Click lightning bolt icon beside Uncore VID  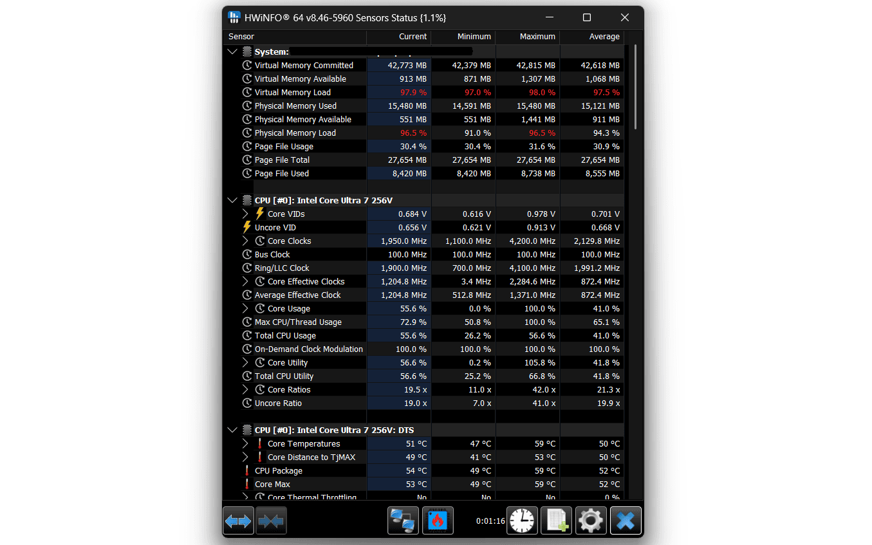click(x=247, y=227)
